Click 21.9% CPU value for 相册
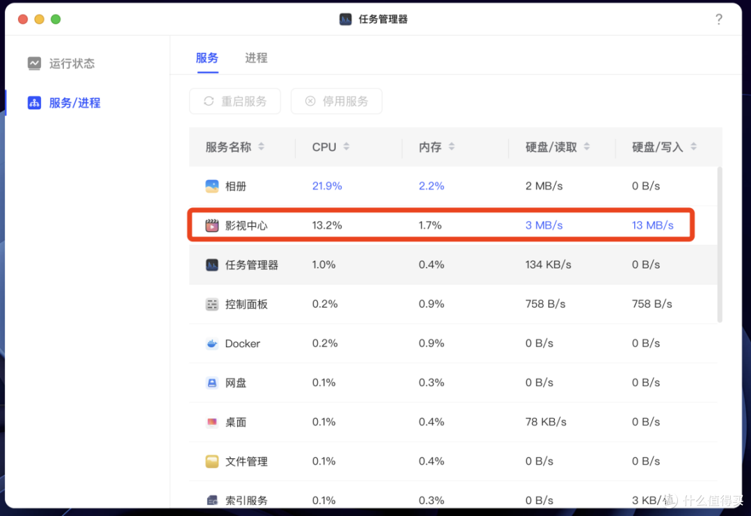 [327, 186]
